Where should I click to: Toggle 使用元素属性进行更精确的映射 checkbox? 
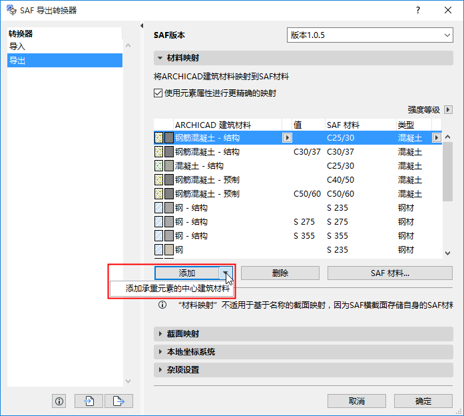click(158, 93)
